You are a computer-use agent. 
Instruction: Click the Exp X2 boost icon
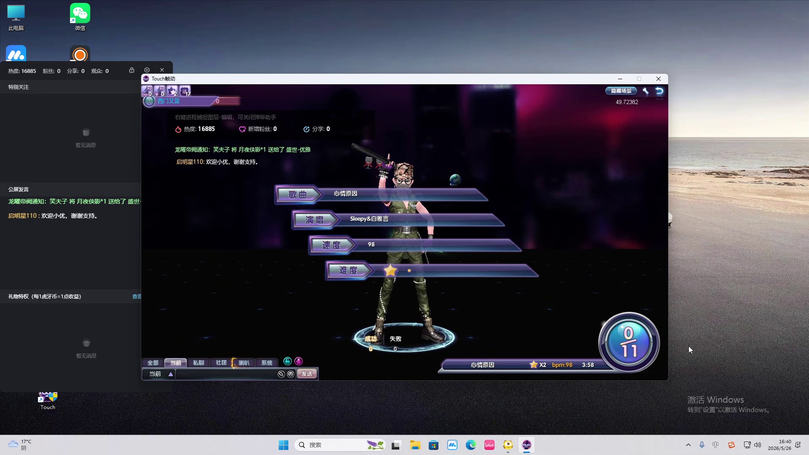coord(147,91)
